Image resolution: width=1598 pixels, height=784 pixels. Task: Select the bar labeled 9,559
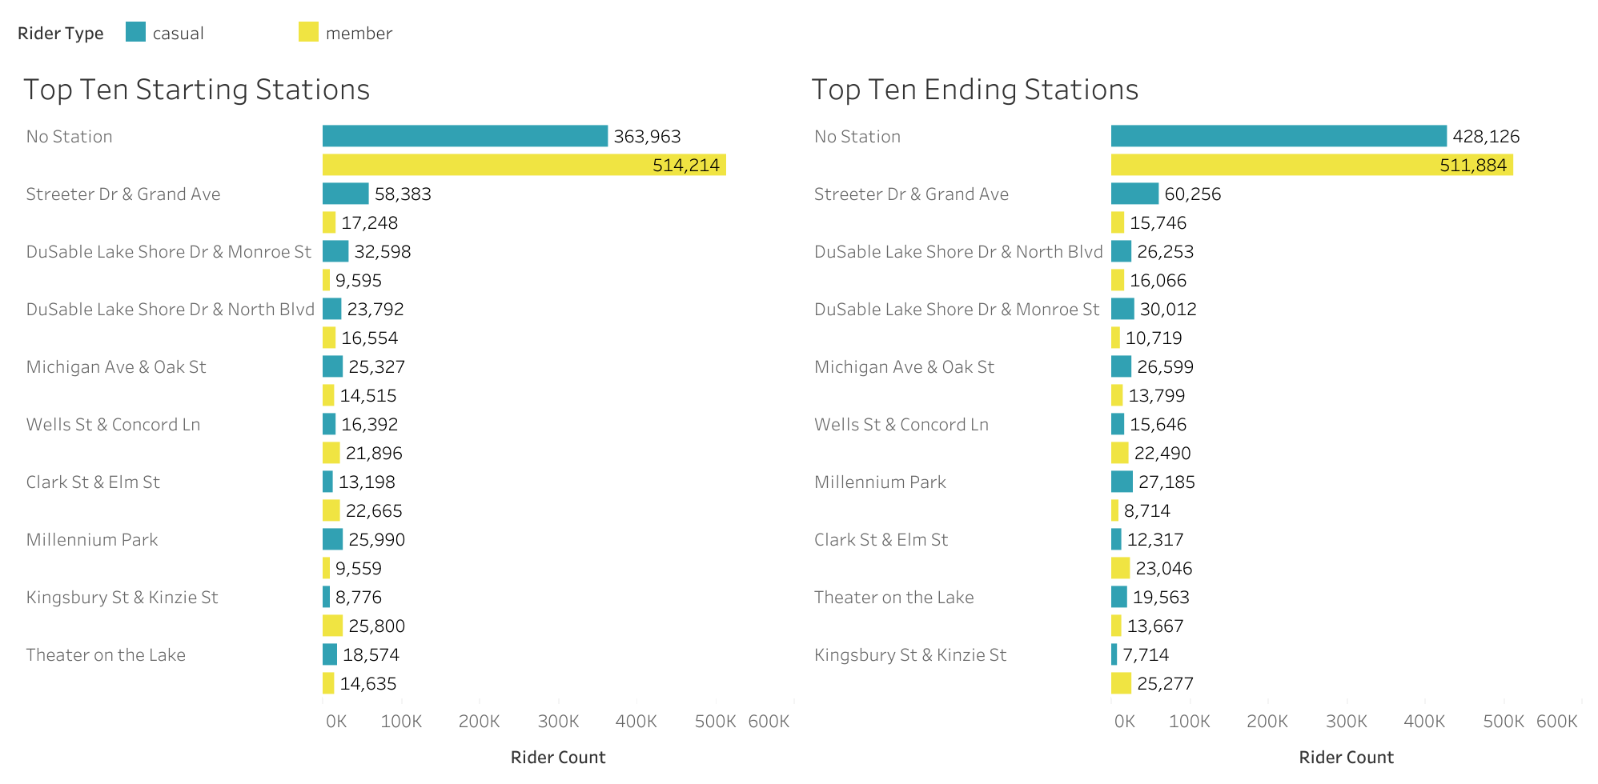click(326, 568)
